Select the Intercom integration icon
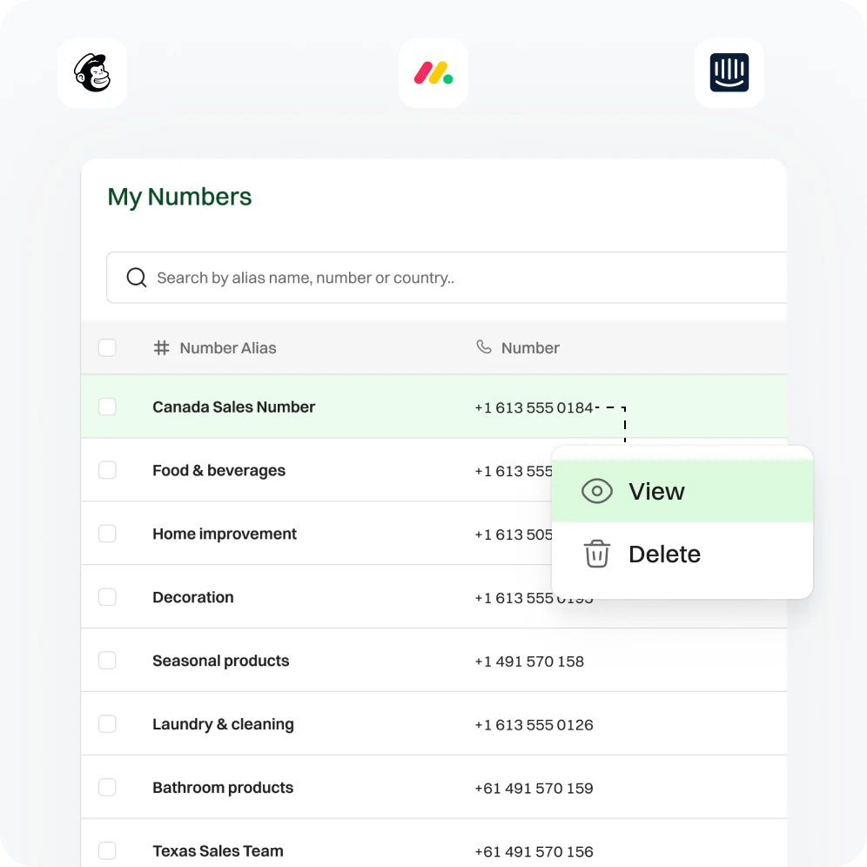 pos(729,73)
